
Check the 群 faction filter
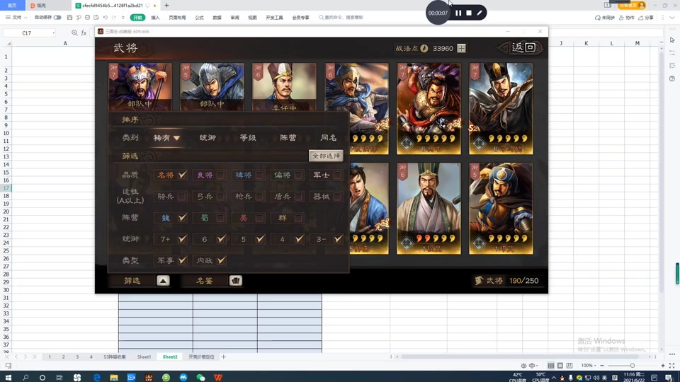(x=298, y=218)
